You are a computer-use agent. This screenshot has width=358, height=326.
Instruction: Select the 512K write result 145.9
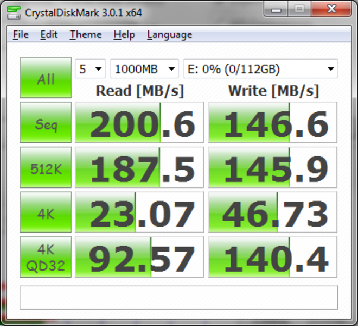point(273,167)
